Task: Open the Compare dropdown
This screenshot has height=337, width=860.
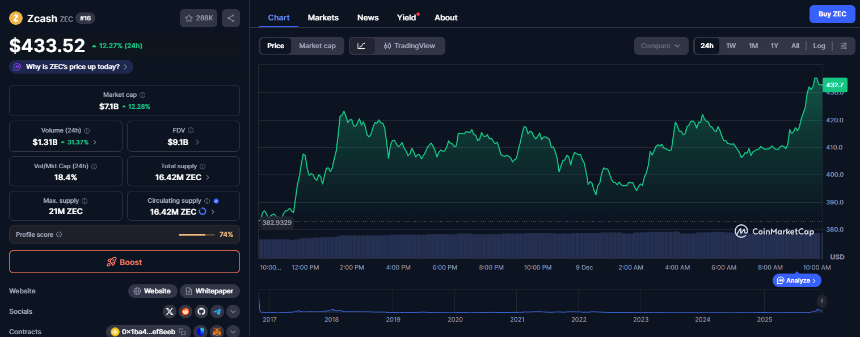Action: point(661,45)
